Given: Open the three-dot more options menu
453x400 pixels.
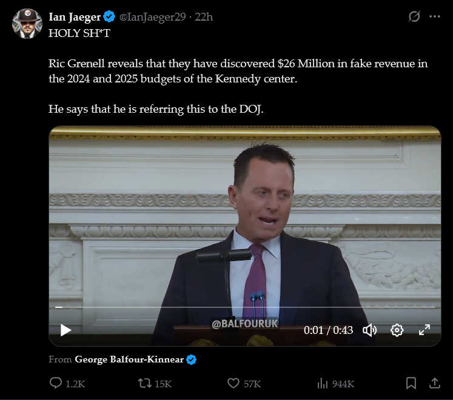Looking at the screenshot, I should [435, 17].
